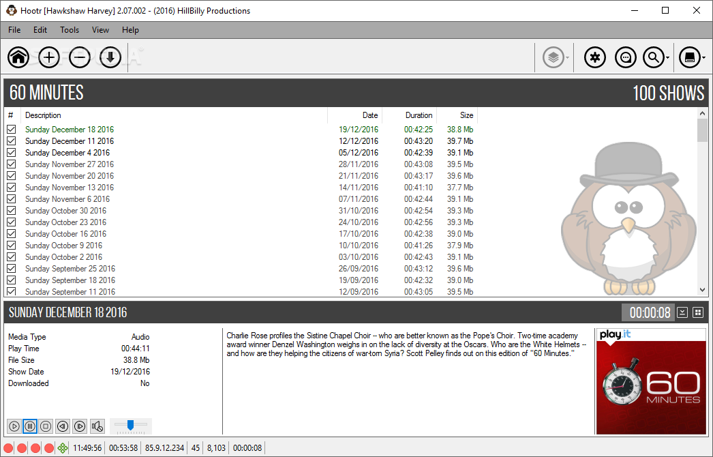Click the show list scrollbar up arrow
This screenshot has height=457, width=713.
click(702, 114)
